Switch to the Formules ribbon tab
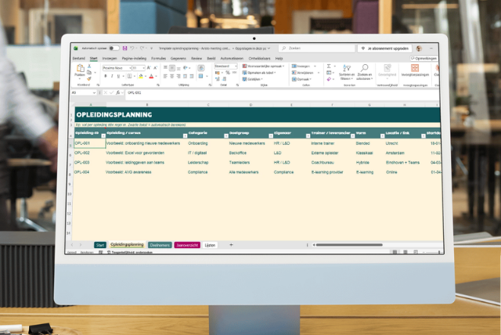This screenshot has height=335, width=501. [x=158, y=59]
